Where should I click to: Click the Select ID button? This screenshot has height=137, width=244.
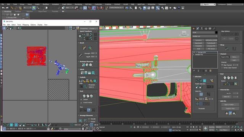[226, 97]
